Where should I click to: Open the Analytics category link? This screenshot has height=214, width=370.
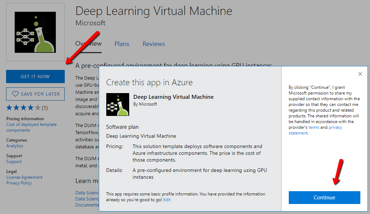coord(15,146)
